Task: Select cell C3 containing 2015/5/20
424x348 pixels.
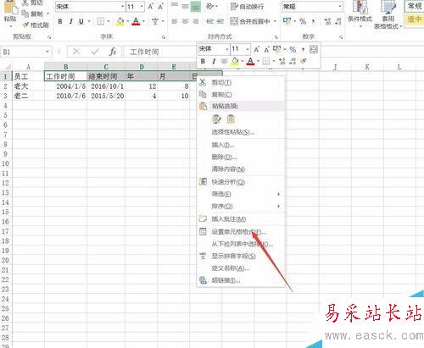Action: click(106, 96)
